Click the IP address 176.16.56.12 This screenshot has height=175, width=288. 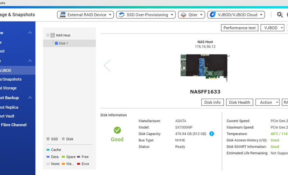coord(205,46)
